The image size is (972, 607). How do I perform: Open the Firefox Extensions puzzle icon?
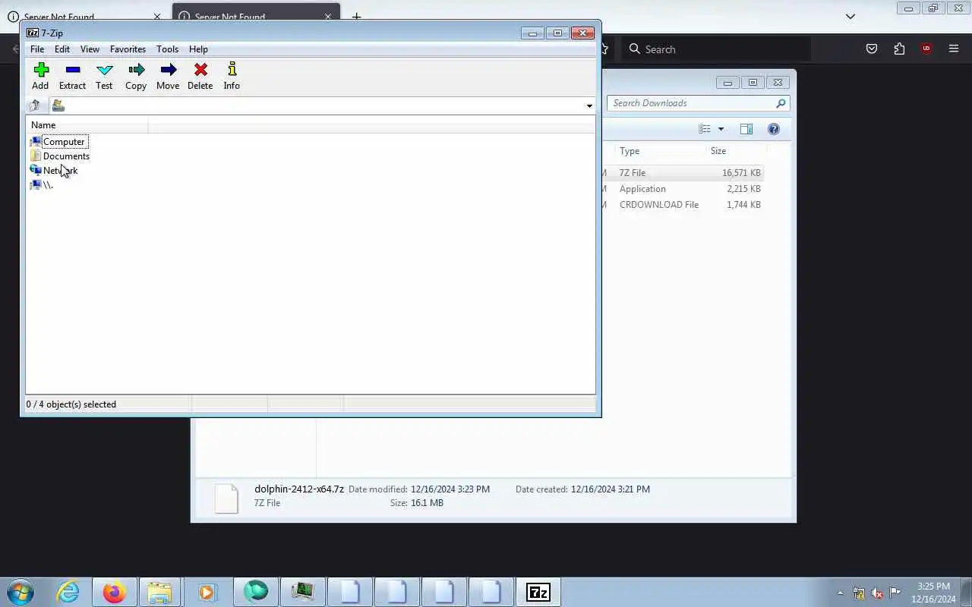(x=899, y=49)
